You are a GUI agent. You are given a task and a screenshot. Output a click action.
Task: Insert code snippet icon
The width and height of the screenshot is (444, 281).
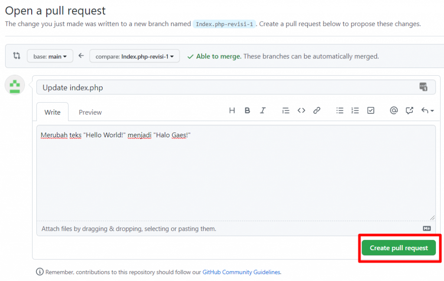(x=301, y=110)
